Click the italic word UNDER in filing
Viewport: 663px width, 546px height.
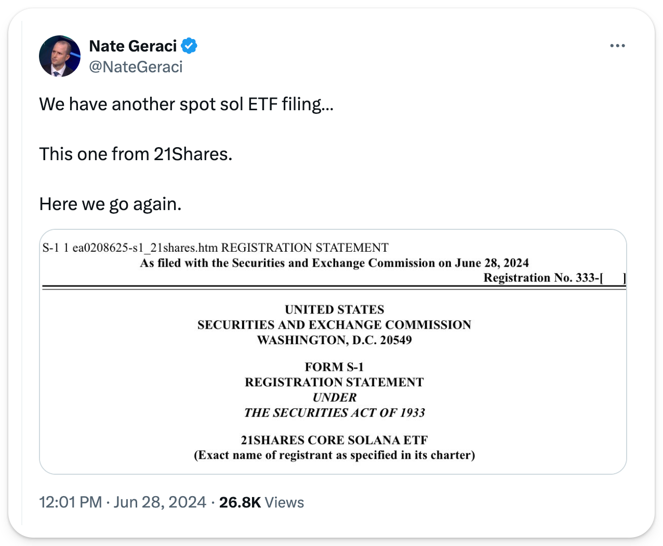[x=334, y=398]
